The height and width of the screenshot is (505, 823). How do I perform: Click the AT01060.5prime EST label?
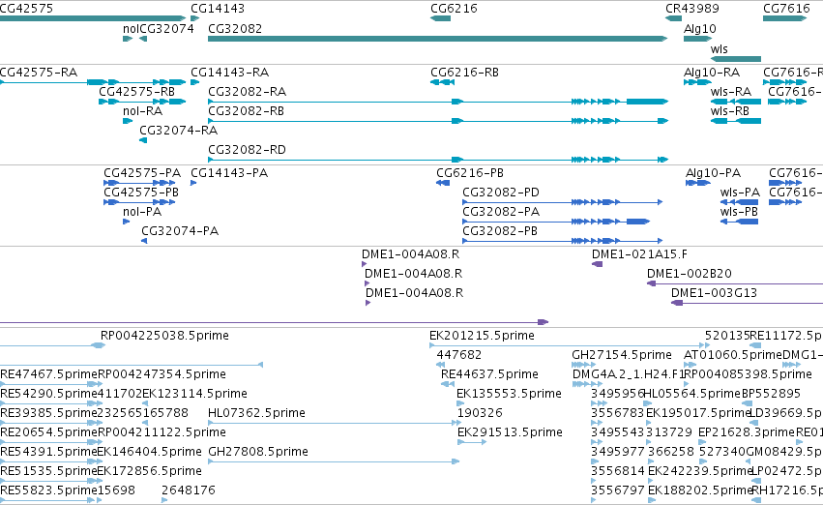[733, 355]
